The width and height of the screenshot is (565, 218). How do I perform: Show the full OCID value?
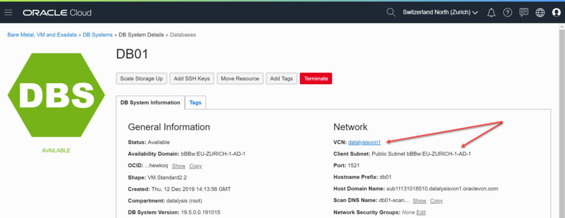tap(178, 166)
